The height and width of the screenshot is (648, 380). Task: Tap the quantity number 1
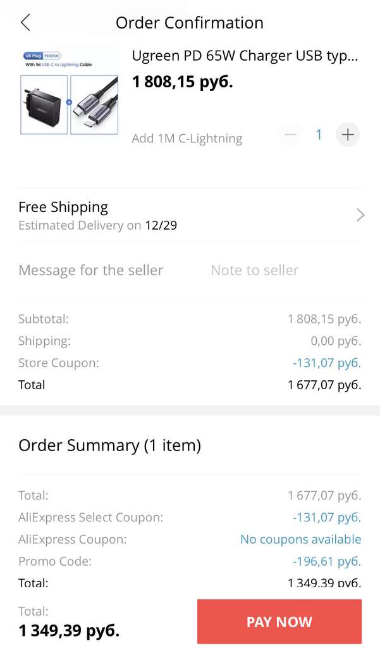tap(319, 135)
